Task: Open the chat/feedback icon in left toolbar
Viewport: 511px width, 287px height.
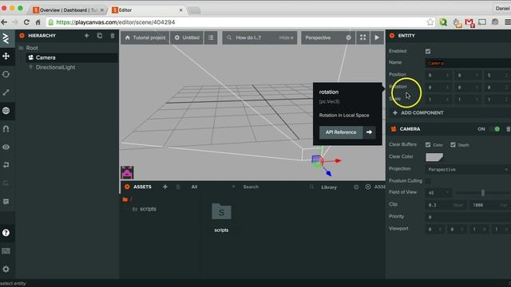Action: click(6, 202)
